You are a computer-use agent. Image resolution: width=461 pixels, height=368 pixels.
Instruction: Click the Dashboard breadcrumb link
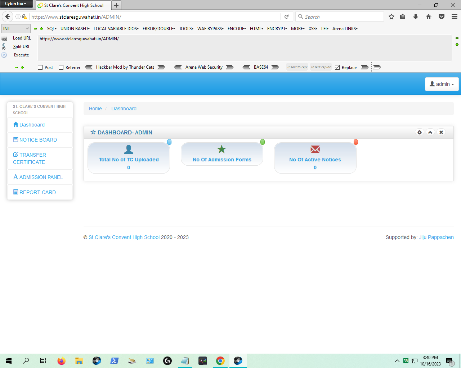(124, 109)
